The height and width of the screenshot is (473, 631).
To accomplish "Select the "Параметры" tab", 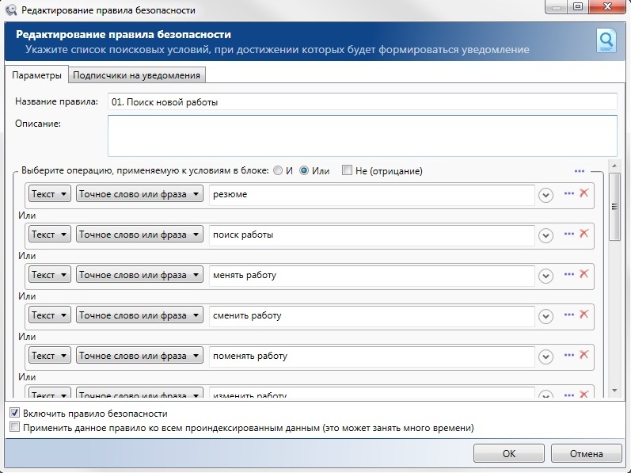I will click(36, 75).
